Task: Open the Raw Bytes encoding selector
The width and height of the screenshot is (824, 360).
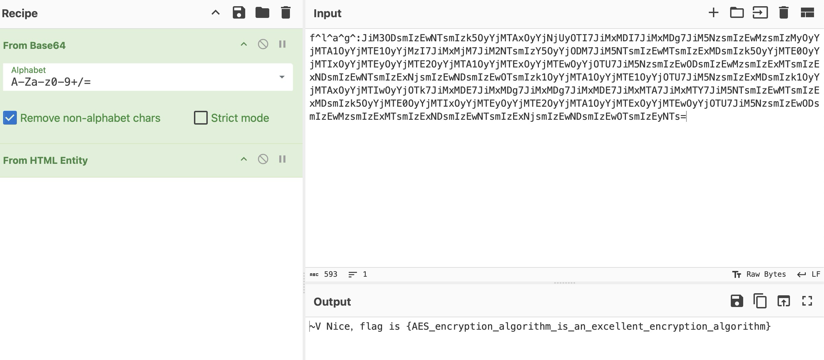Action: tap(759, 274)
